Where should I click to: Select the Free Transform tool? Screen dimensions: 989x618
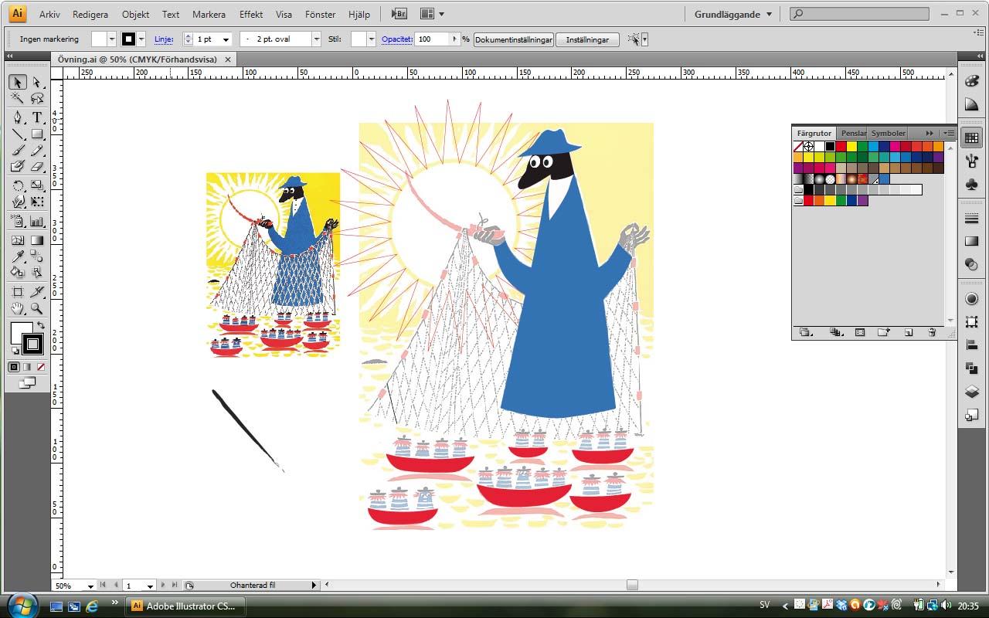point(36,202)
